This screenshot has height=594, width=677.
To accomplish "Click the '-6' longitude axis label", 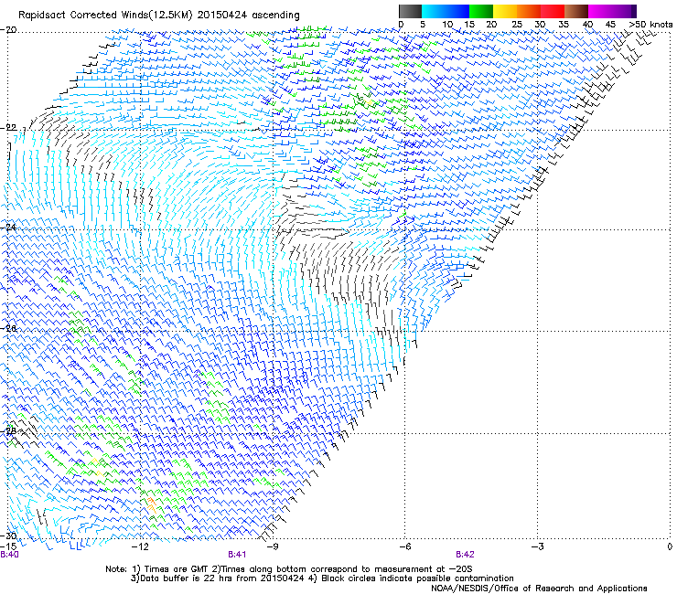I will coord(405,546).
